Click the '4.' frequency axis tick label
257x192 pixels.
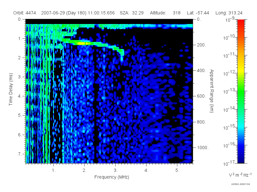tap(146, 170)
